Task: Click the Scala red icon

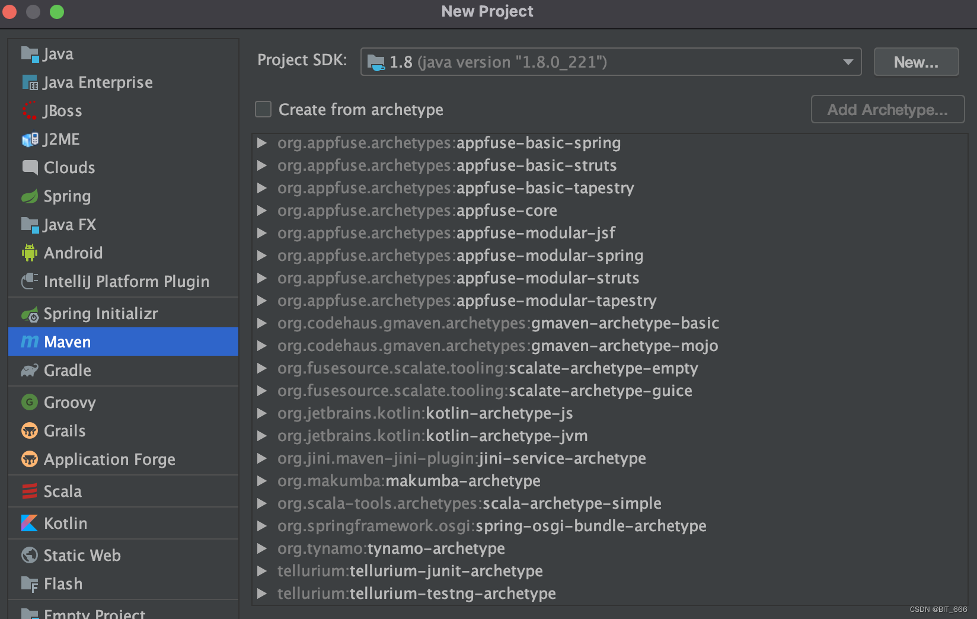Action: 30,492
